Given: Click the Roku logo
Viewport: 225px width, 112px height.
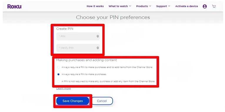Looking at the screenshot, I should (14, 6).
